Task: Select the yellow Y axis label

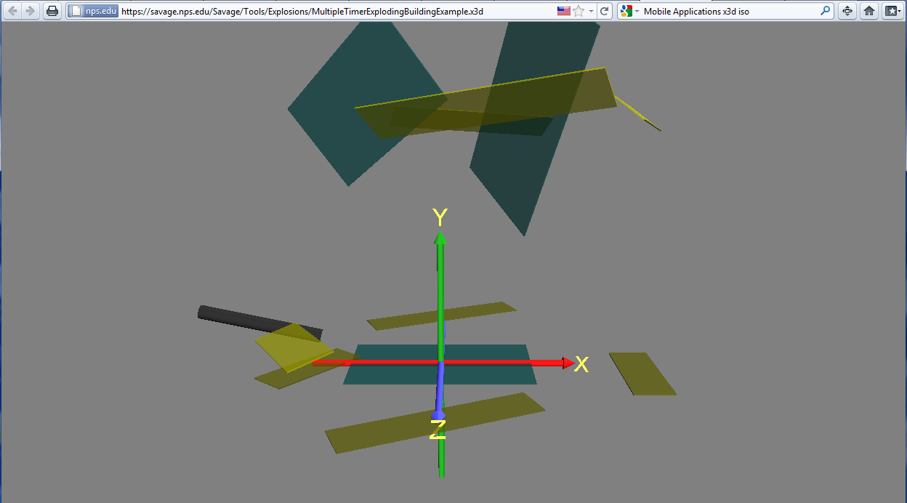Action: (x=440, y=217)
